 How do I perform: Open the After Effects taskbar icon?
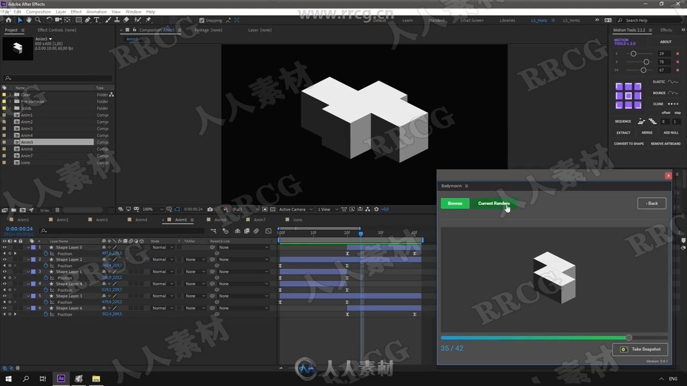tap(61, 378)
